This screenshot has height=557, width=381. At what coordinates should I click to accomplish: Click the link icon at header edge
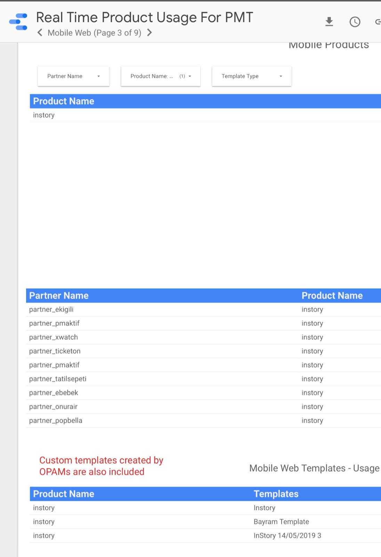(x=378, y=22)
